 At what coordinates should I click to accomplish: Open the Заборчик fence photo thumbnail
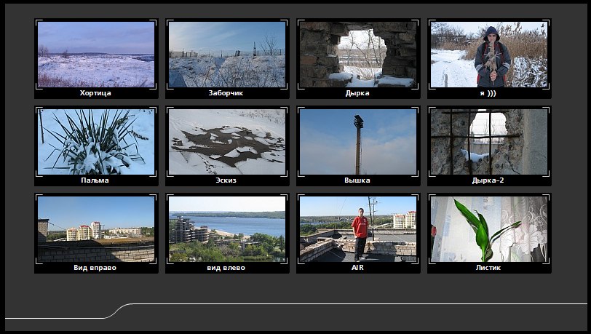point(227,55)
